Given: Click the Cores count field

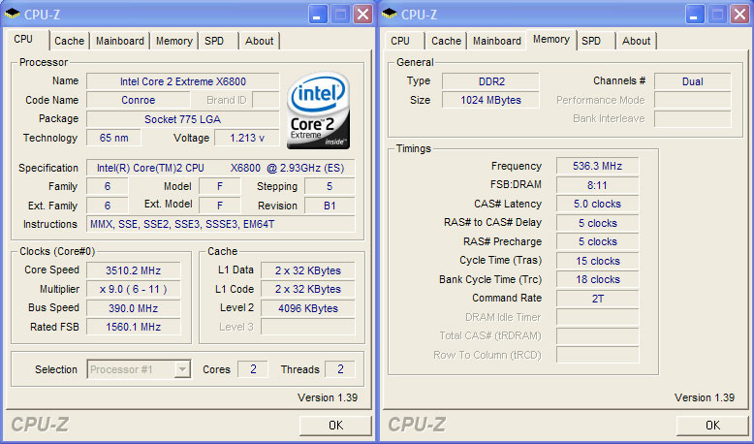Looking at the screenshot, I should [x=253, y=369].
